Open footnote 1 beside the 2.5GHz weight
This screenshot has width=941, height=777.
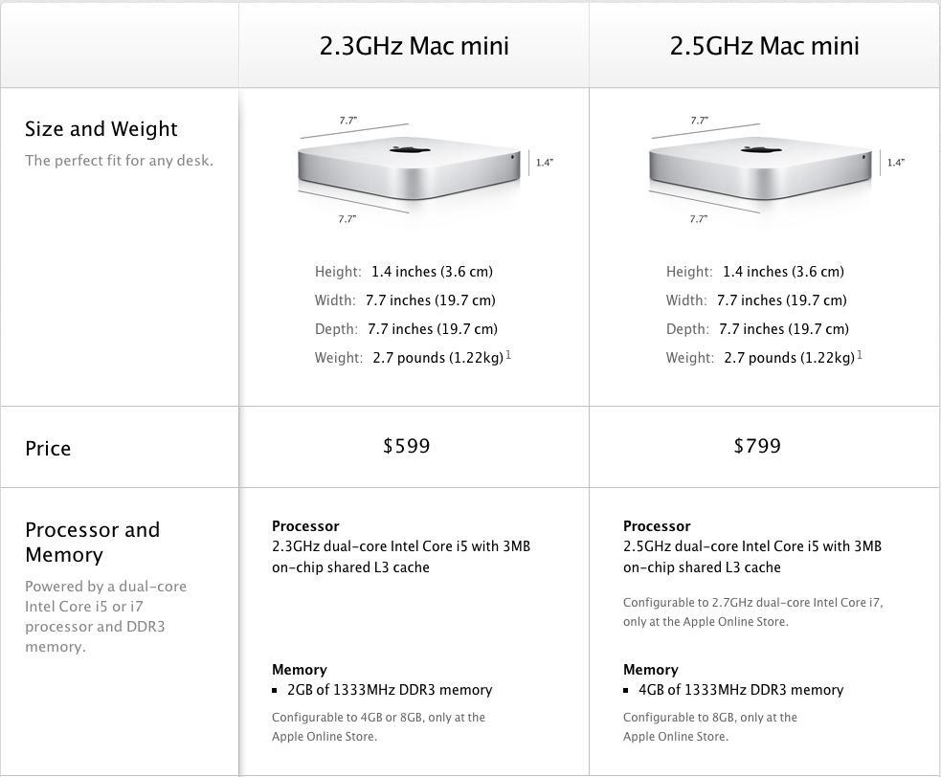[x=860, y=356]
